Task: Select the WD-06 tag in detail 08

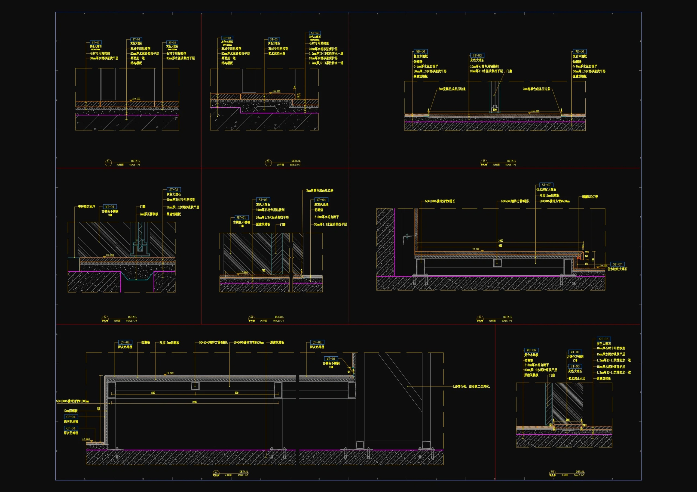Action: [531, 350]
